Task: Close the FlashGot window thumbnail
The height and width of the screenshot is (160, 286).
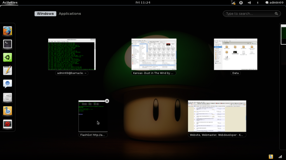Action: [x=107, y=101]
